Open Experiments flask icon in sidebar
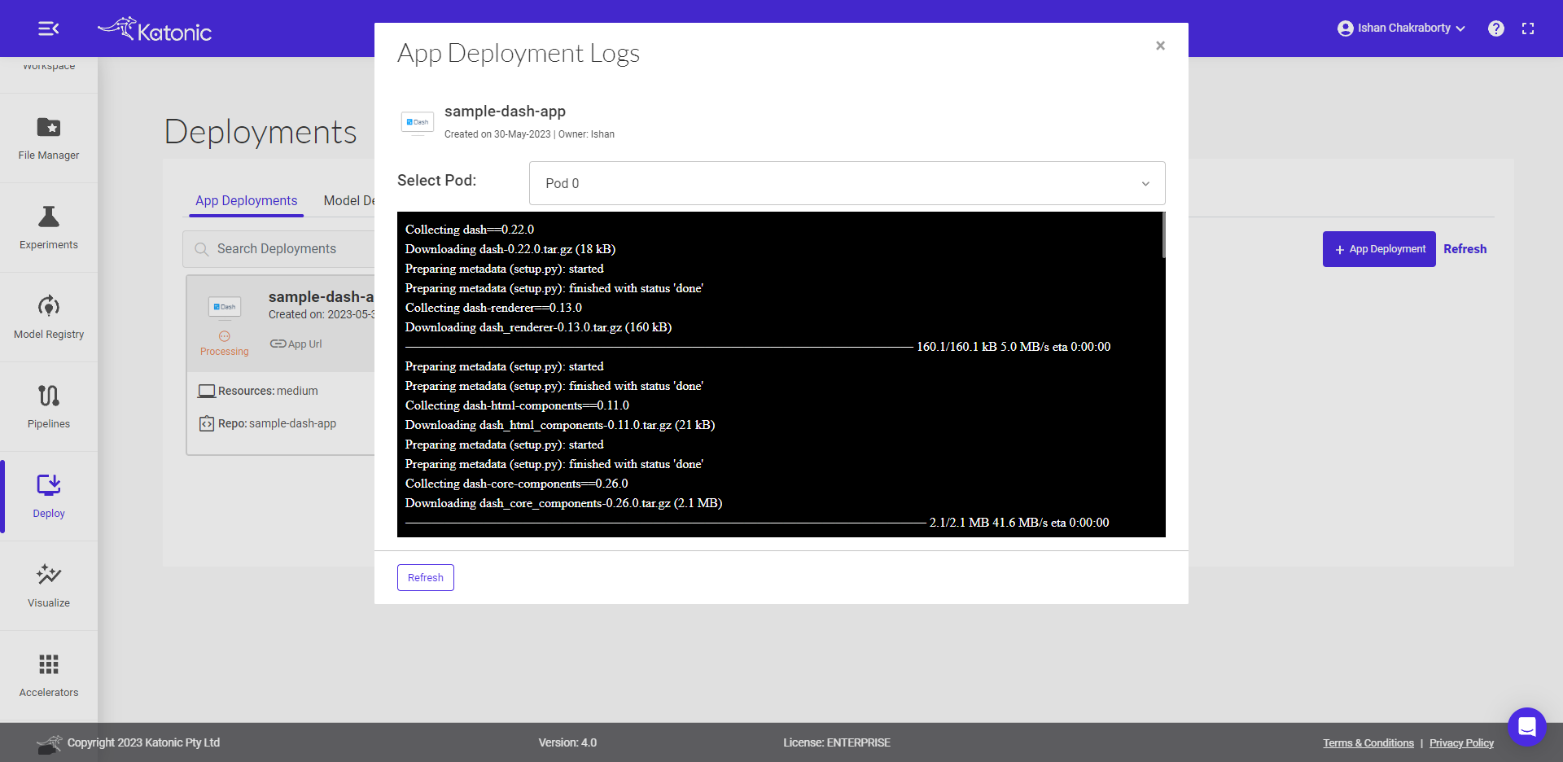1563x762 pixels. point(49,217)
